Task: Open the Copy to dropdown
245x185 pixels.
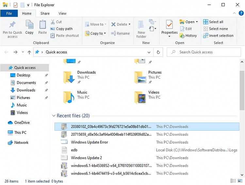Action: (96, 33)
